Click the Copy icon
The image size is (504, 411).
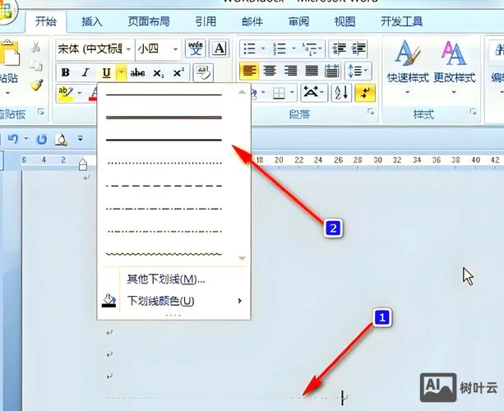(36, 66)
